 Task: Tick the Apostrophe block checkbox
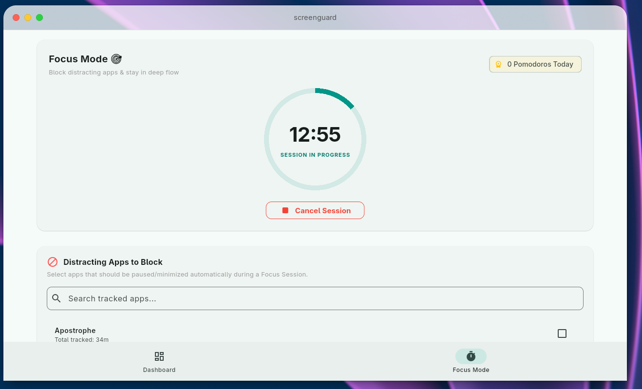pos(562,333)
